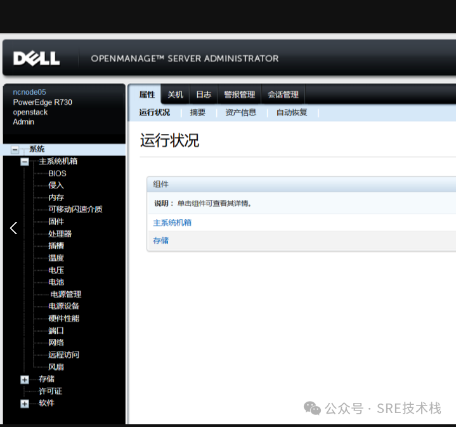Select 端口 in the tree
The height and width of the screenshot is (427, 456).
[x=56, y=331]
